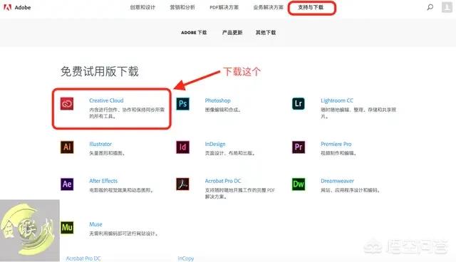Viewport: 456px width, 262px height.
Task: Click the Creative Cloud description text
Action: [127, 113]
